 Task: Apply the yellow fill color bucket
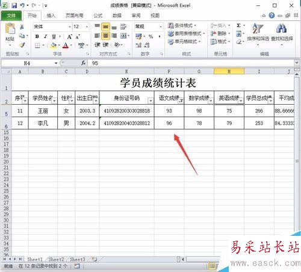[54, 46]
